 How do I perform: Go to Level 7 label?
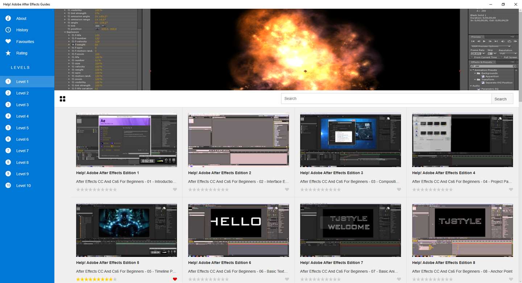[x=22, y=151]
